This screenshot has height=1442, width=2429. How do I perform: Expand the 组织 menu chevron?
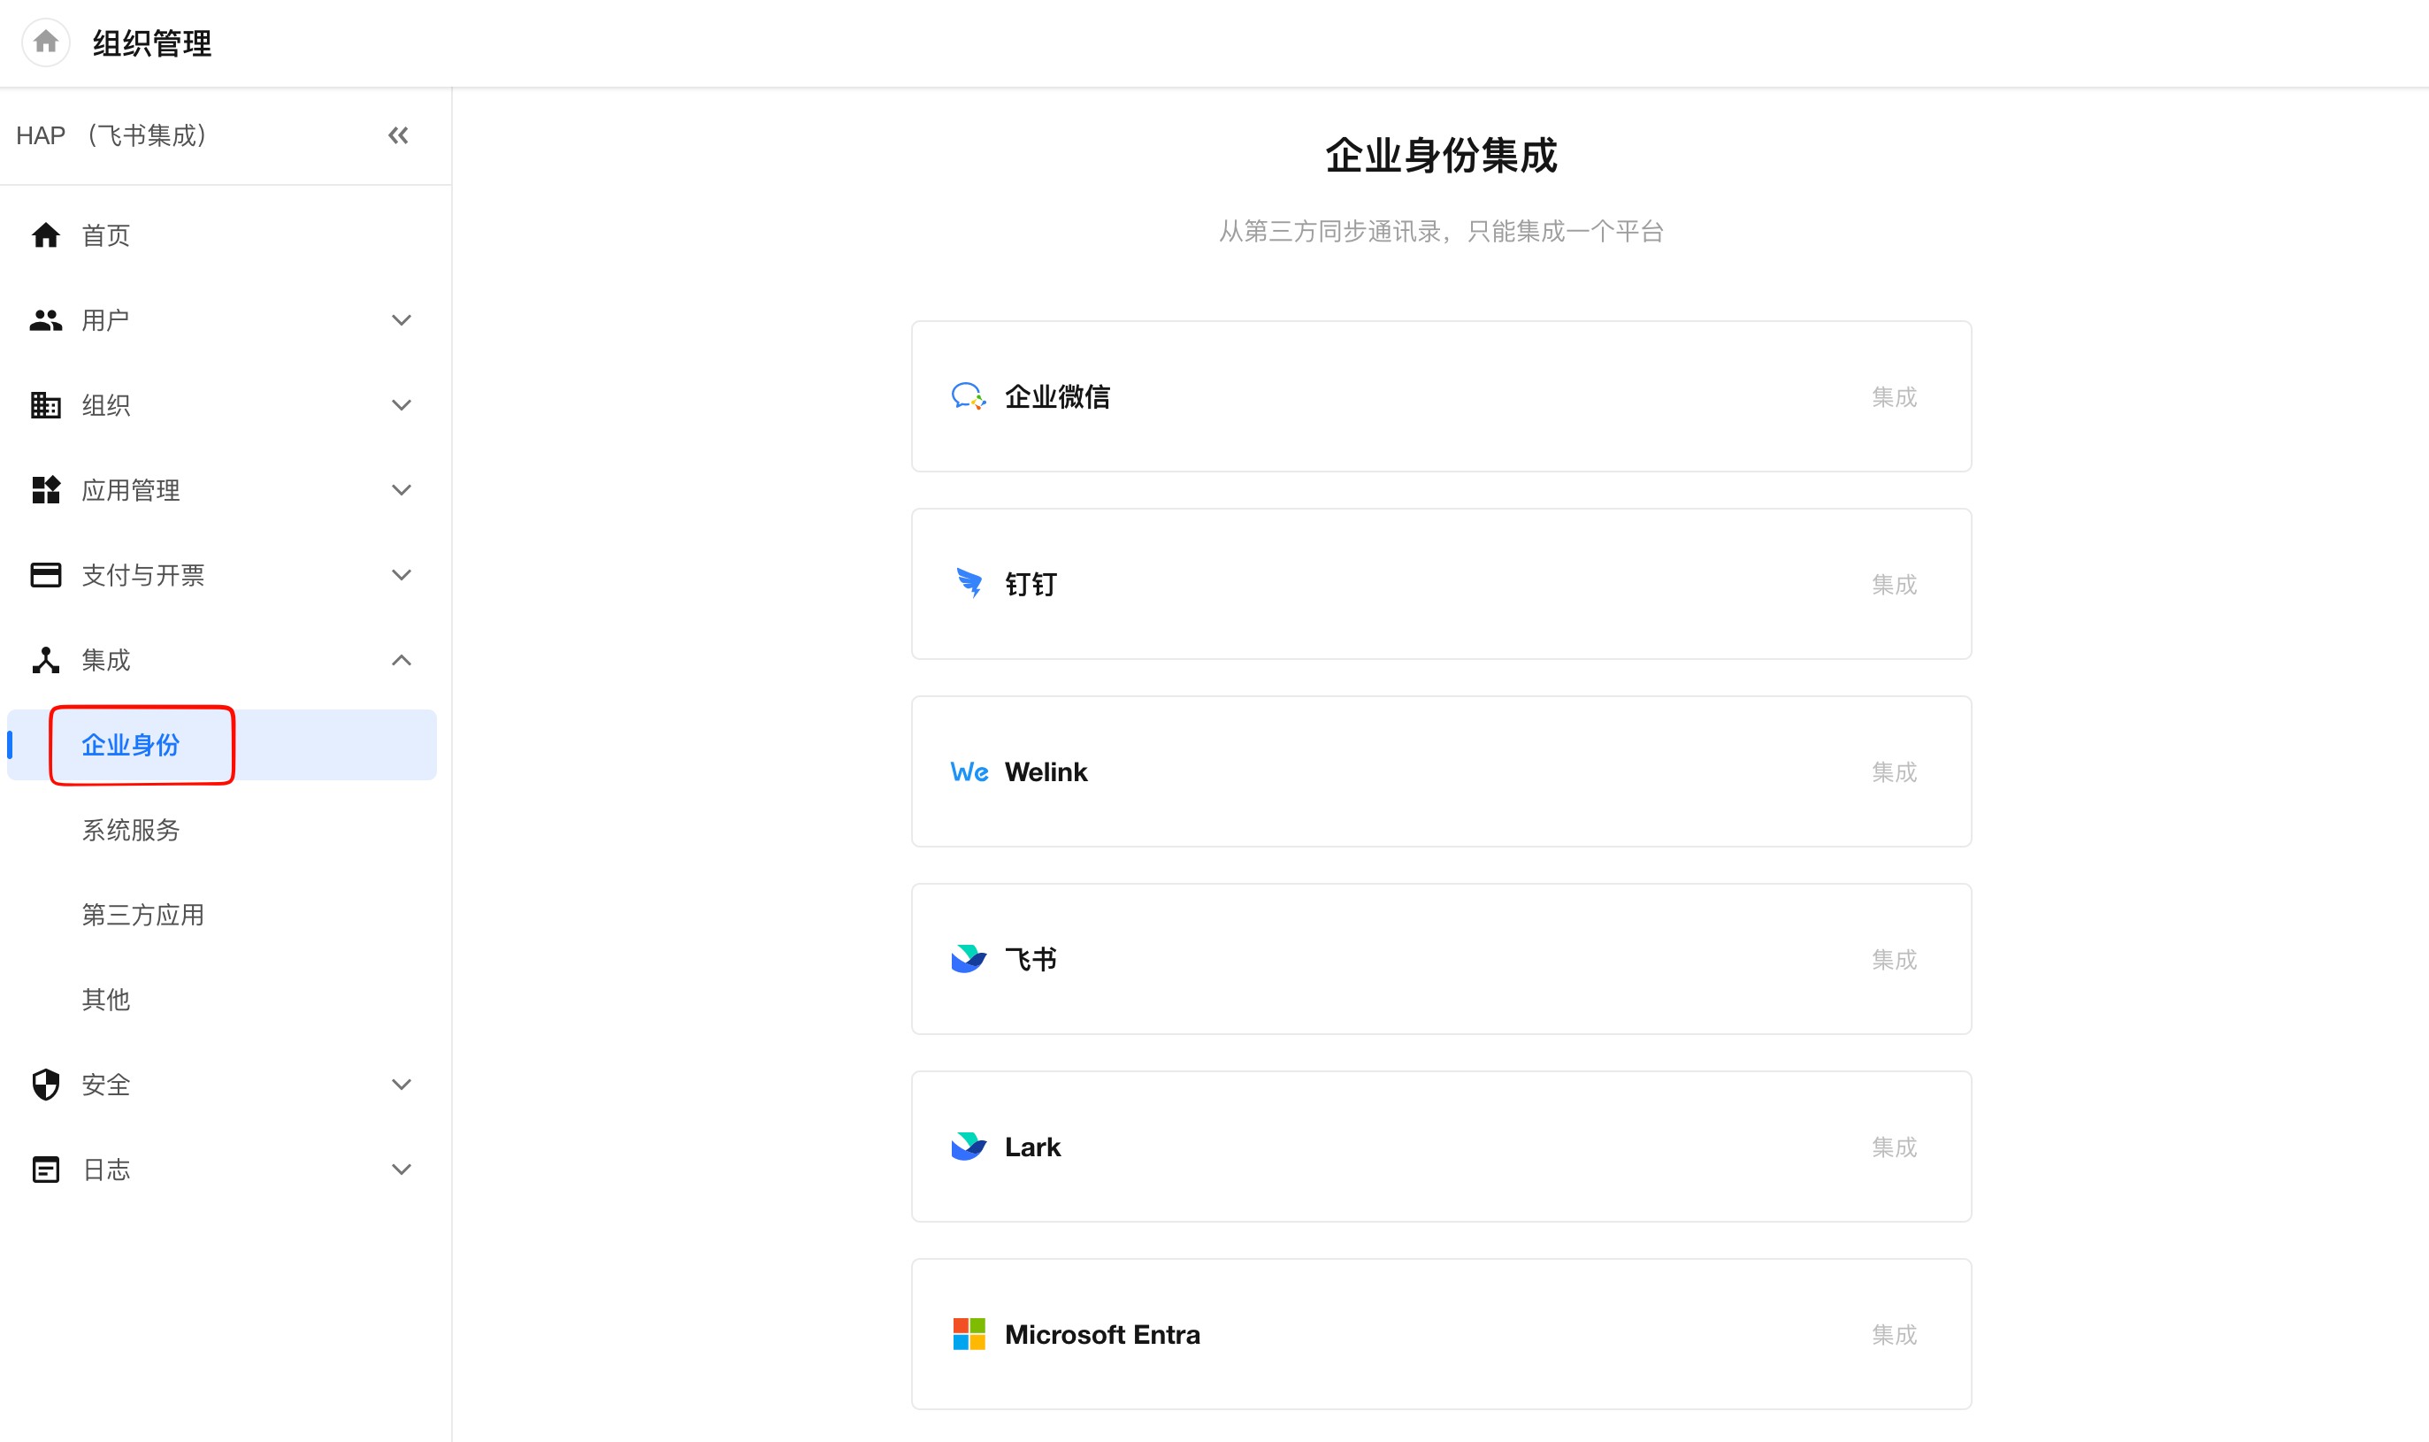402,405
